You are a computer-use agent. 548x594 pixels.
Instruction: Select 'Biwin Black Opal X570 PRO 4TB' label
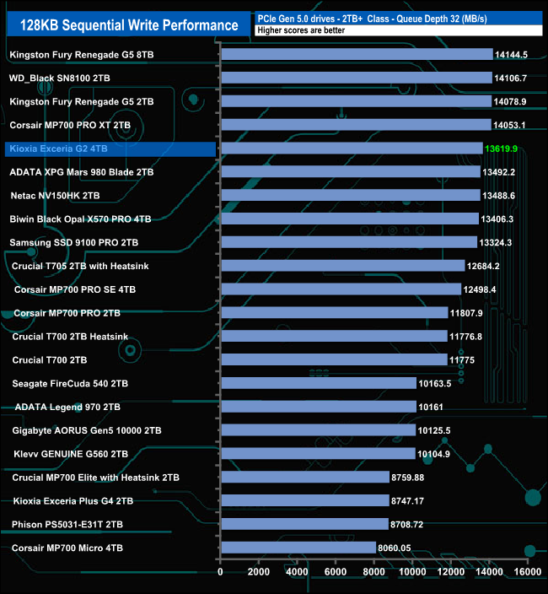tap(80, 219)
